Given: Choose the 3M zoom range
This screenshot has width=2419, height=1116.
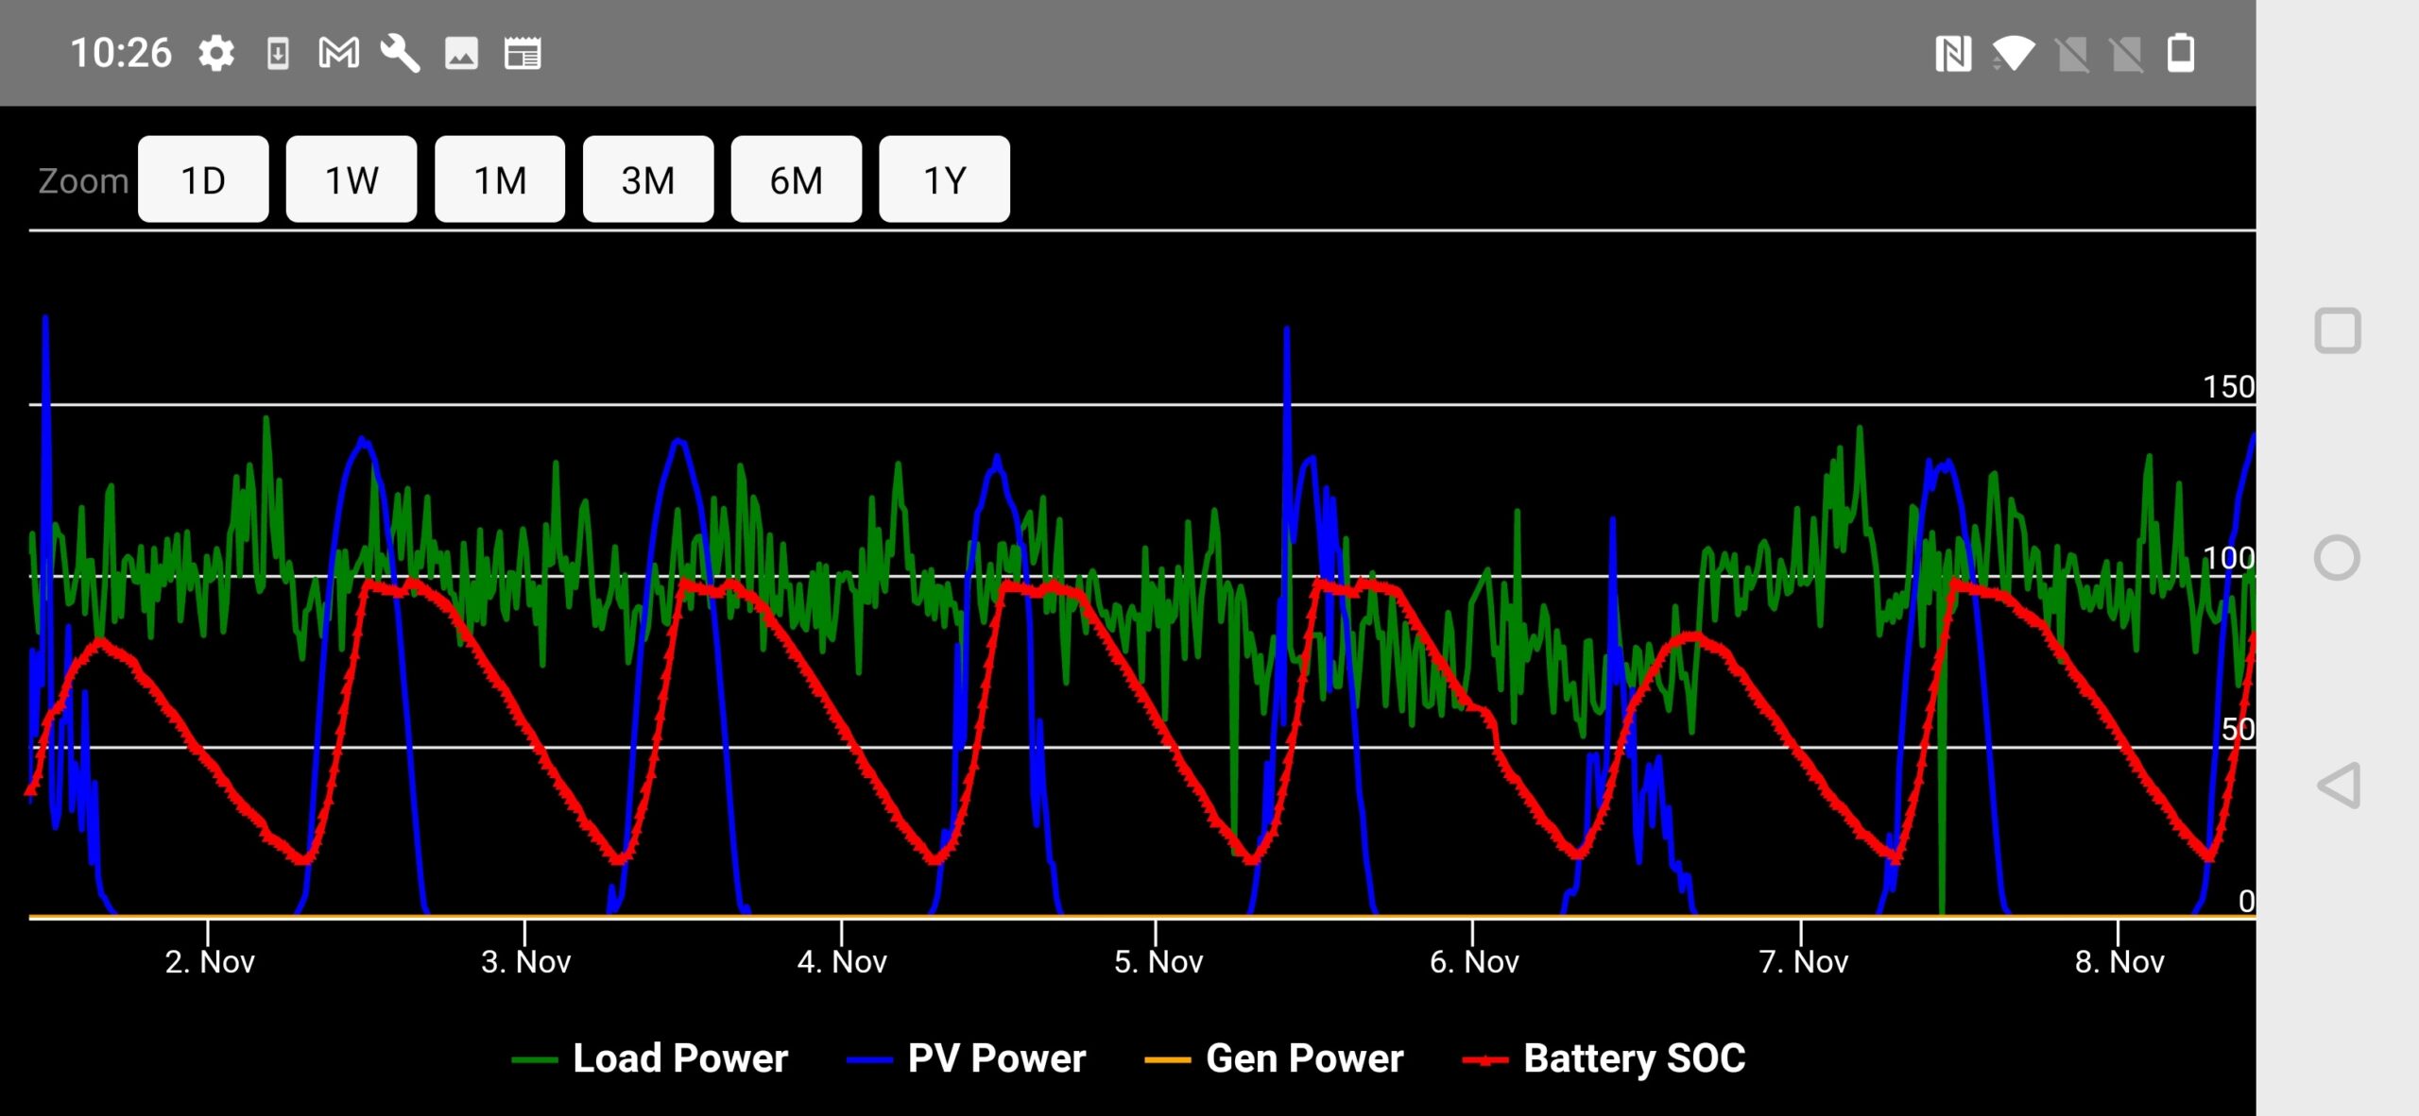Looking at the screenshot, I should click(648, 179).
